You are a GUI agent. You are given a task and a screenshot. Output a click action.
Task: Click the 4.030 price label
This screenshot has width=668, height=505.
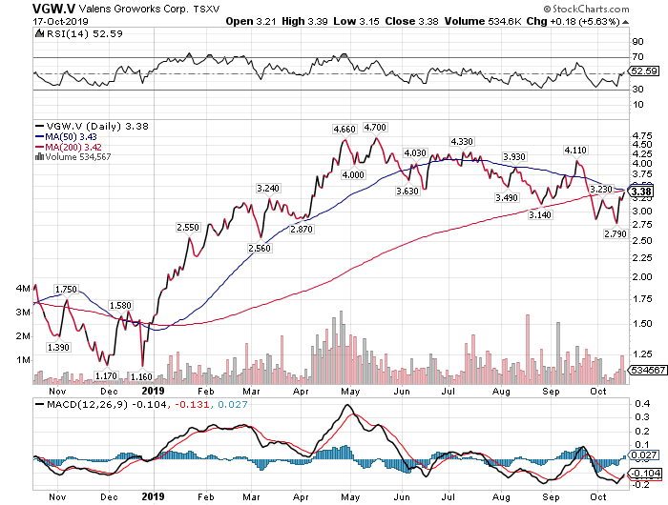(x=415, y=152)
